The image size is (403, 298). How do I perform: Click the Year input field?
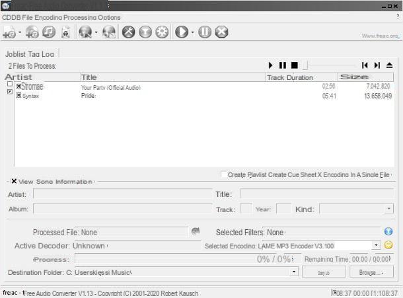(283, 209)
